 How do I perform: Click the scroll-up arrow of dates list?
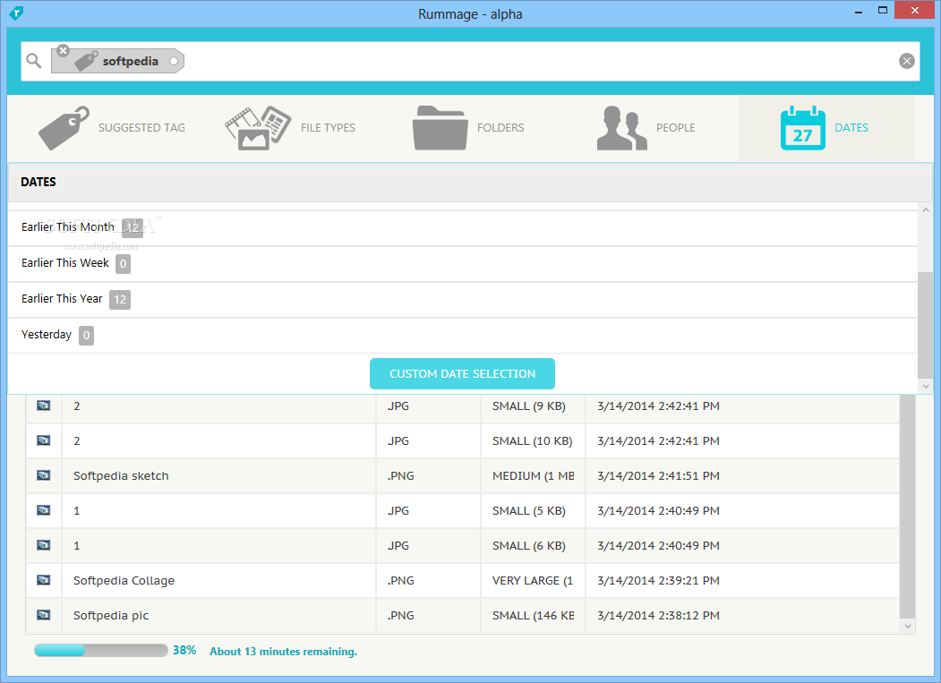926,210
